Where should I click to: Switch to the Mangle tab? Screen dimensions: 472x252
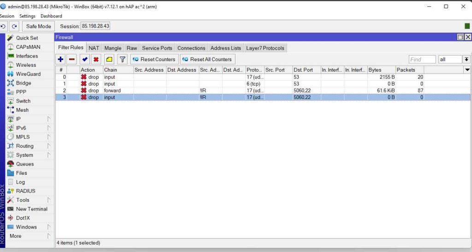pos(113,48)
